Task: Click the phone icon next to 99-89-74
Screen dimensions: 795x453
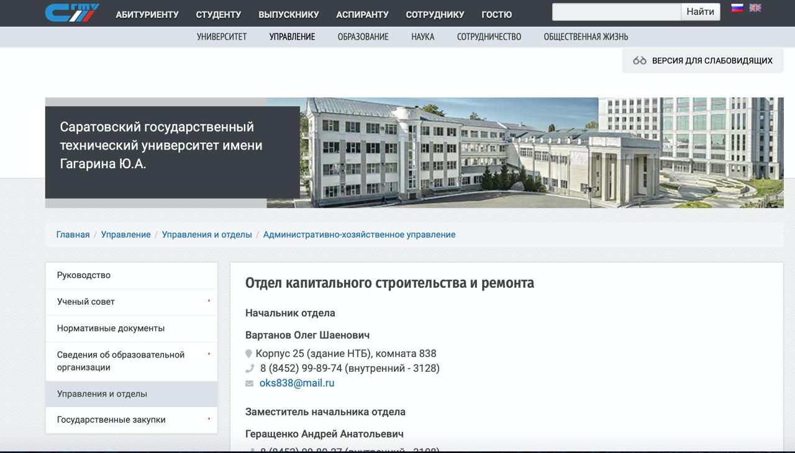Action: point(250,369)
